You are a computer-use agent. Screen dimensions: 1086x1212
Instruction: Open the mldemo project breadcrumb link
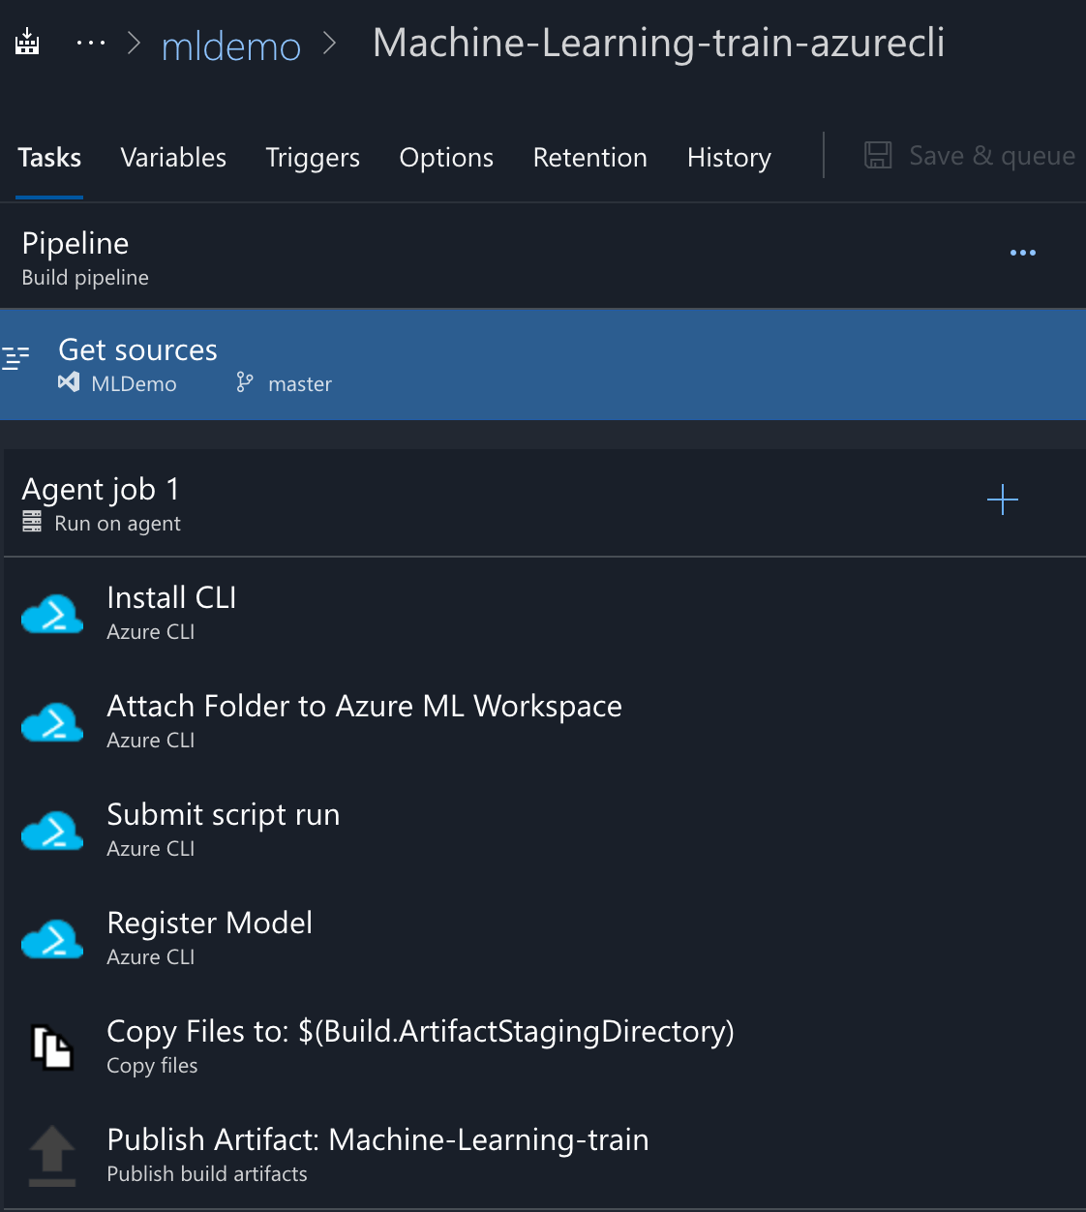point(230,45)
